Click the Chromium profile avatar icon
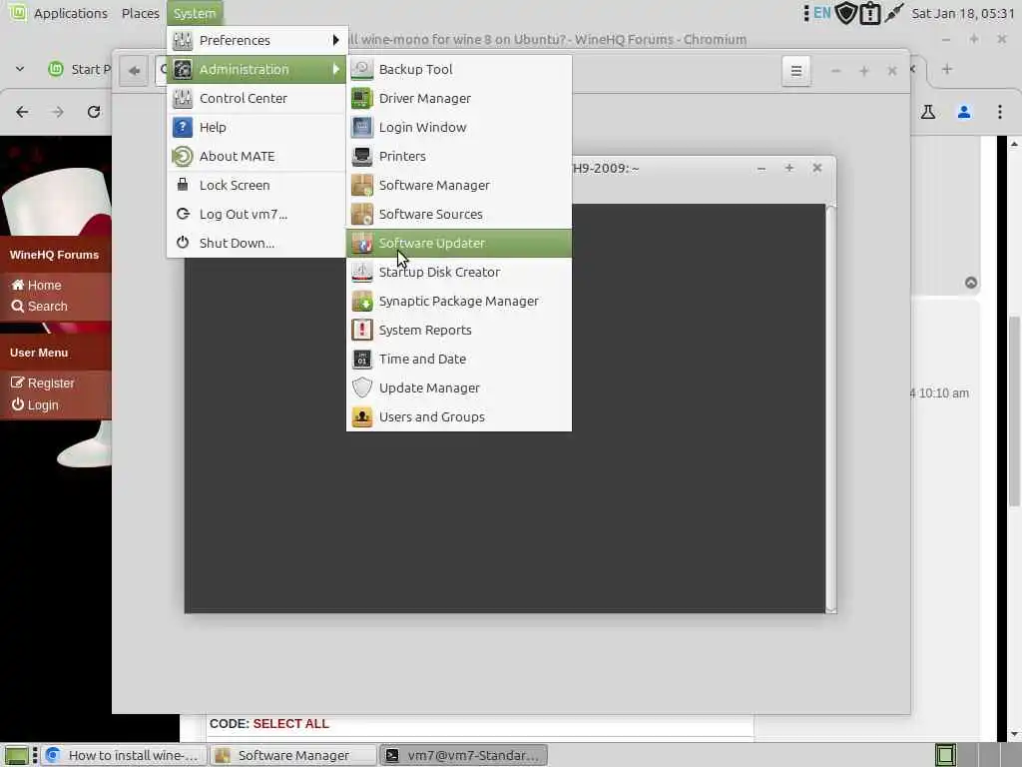The image size is (1022, 767). [x=964, y=112]
